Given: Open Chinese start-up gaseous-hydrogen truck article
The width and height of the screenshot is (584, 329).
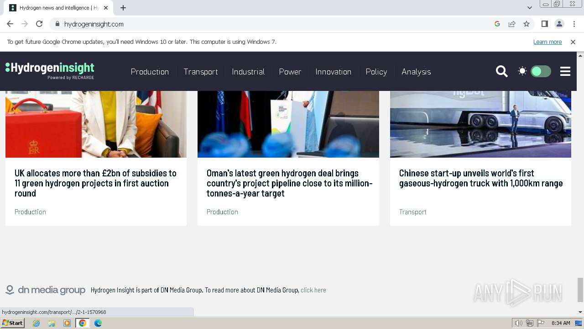Looking at the screenshot, I should (481, 178).
